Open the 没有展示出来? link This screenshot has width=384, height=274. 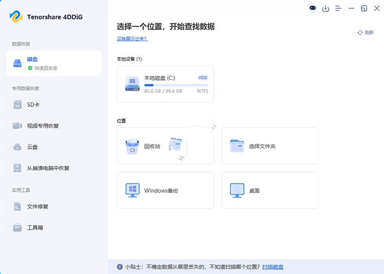[132, 38]
